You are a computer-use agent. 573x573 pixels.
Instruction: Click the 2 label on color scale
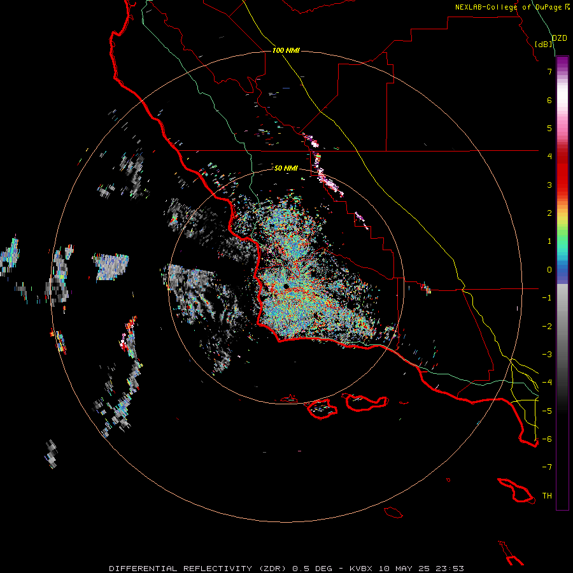pyautogui.click(x=549, y=213)
